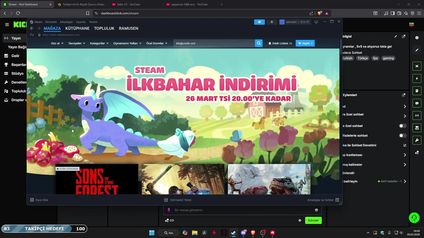424x238 pixels.
Task: Open Kick hamburger menu icon
Action: coord(7,24)
